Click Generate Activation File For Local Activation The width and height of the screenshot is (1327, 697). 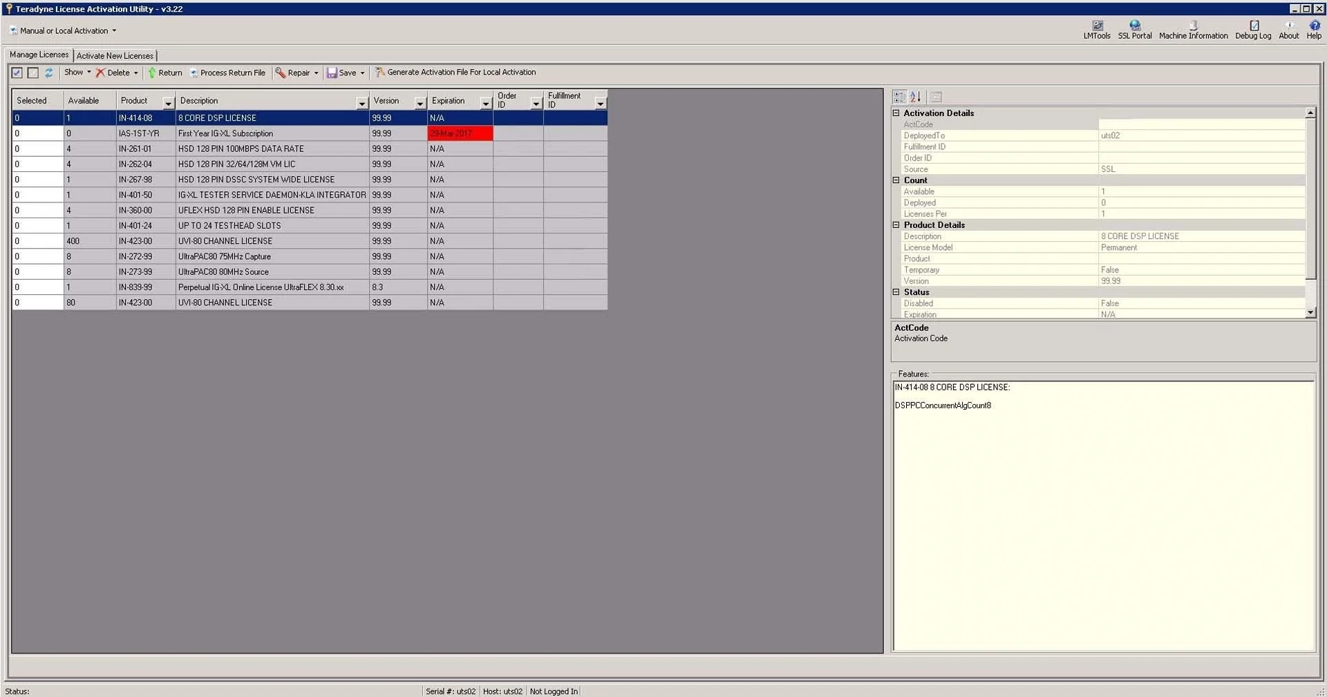455,73
